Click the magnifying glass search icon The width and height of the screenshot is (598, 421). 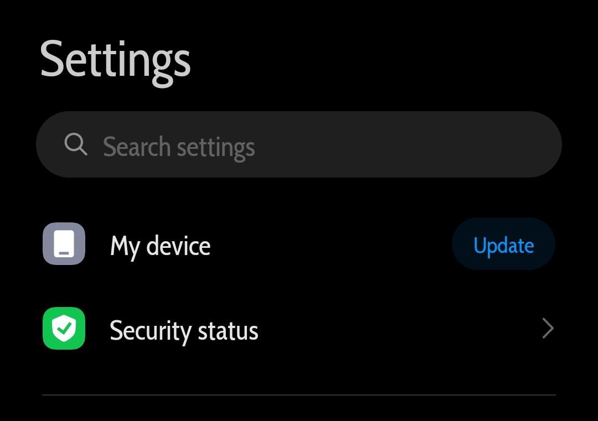(x=76, y=144)
